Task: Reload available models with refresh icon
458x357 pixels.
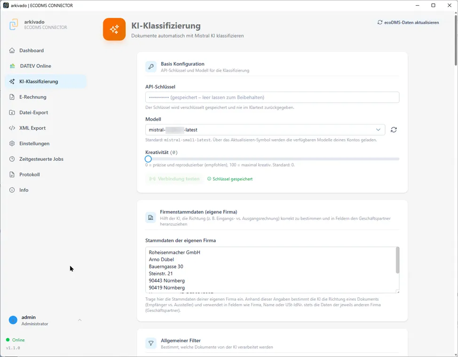Action: point(394,130)
